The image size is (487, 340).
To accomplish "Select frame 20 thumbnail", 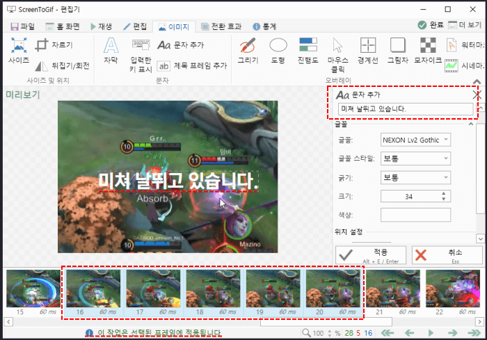I will pyautogui.click(x=333, y=293).
